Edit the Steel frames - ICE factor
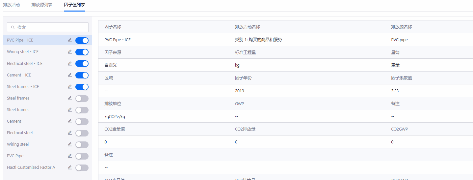The height and width of the screenshot is (180, 473). tap(70, 86)
